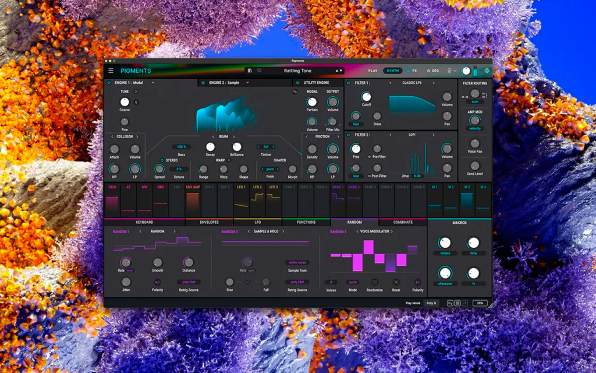
Task: Toggle the Random 1 Rate sync button
Action: point(130,270)
